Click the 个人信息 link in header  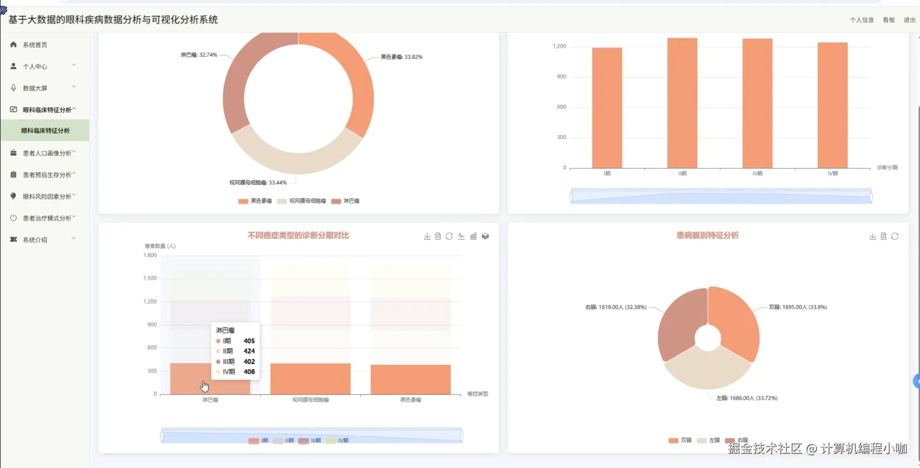862,20
